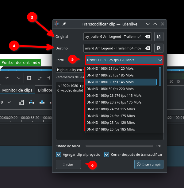Start transcoding with the Iniciar button

[x=68, y=164]
